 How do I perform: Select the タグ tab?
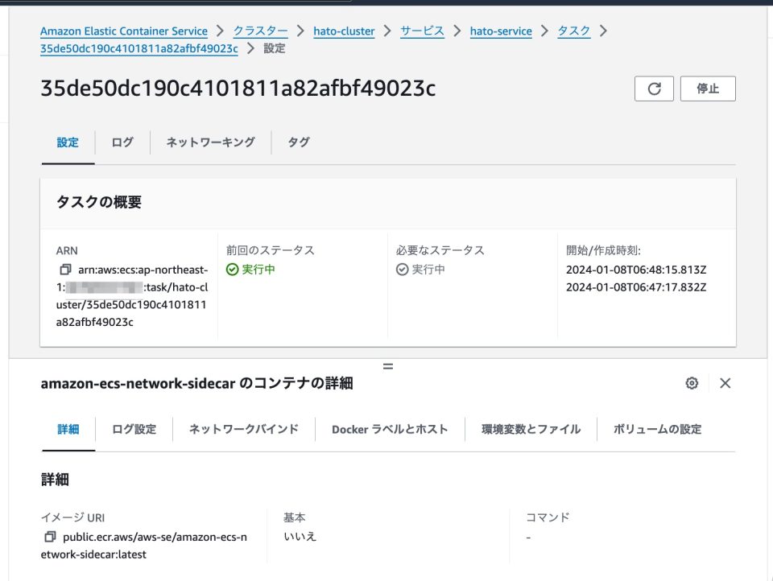pyautogui.click(x=298, y=142)
